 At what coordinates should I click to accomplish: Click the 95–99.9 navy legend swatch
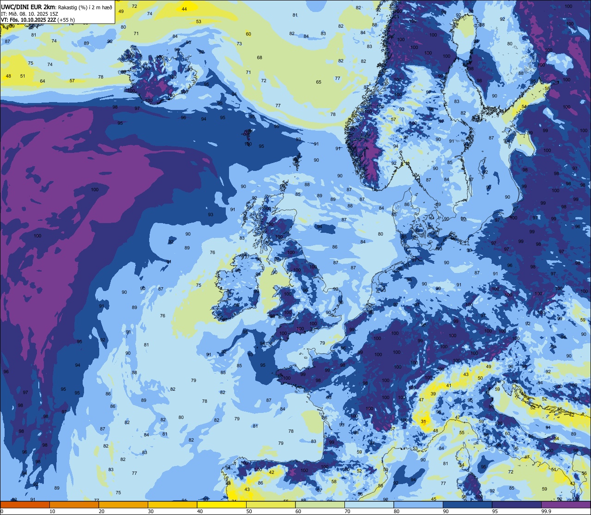[517, 504]
